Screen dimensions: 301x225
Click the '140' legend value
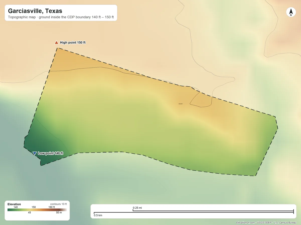click(x=16, y=207)
